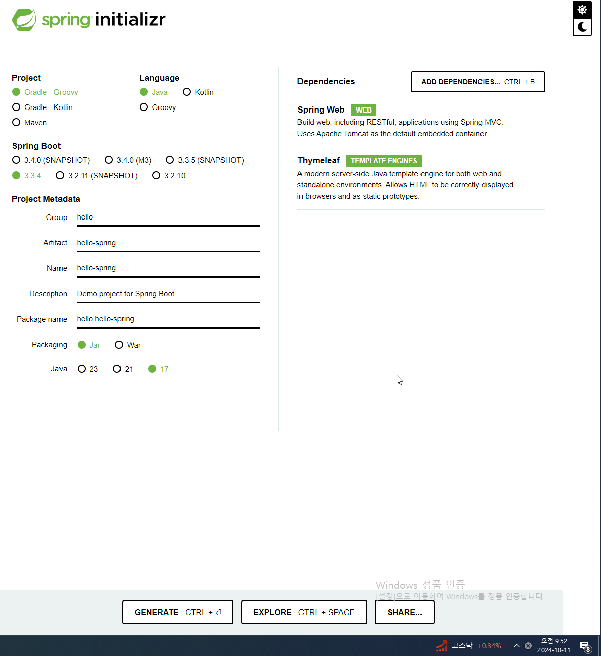This screenshot has width=601, height=656.
Task: Choose Java as the language
Action: click(x=154, y=92)
